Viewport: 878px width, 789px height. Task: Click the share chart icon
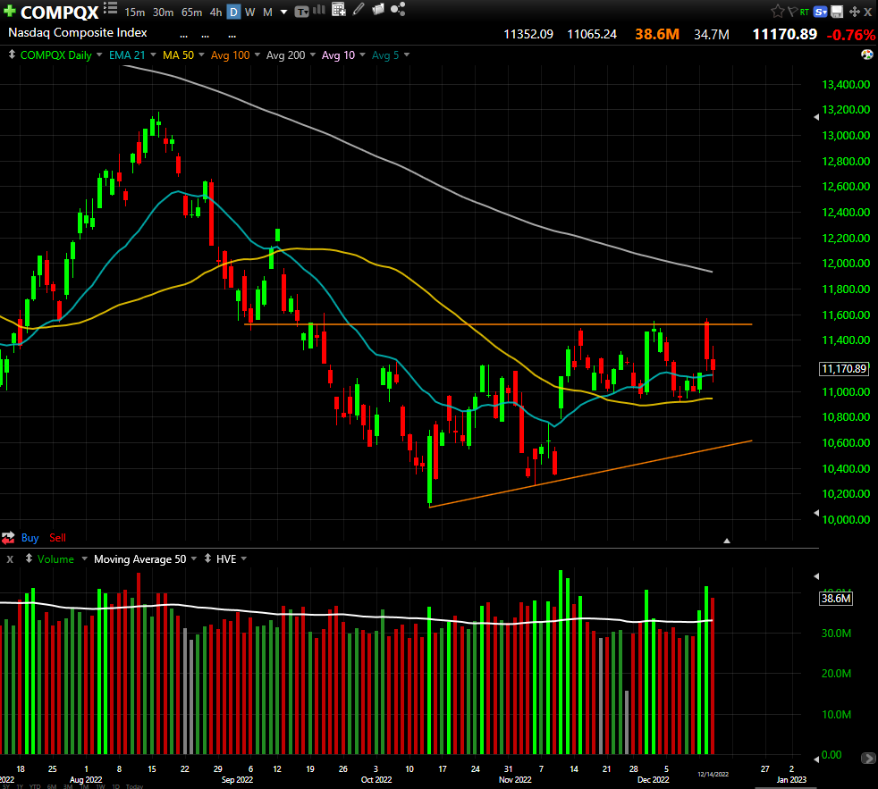pyautogui.click(x=398, y=10)
